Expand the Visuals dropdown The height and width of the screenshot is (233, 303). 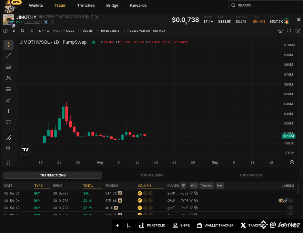86,31
